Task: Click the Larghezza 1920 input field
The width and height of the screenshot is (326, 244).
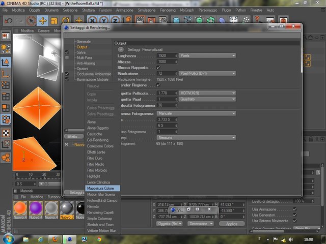Action: click(167, 55)
